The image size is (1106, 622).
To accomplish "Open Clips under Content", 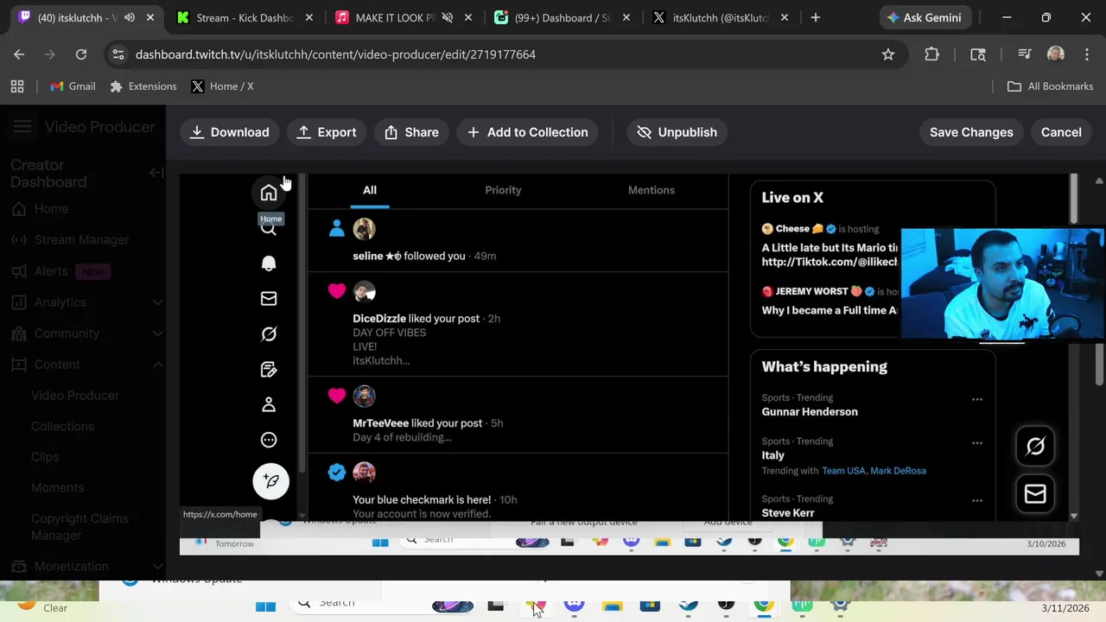I will 45,457.
